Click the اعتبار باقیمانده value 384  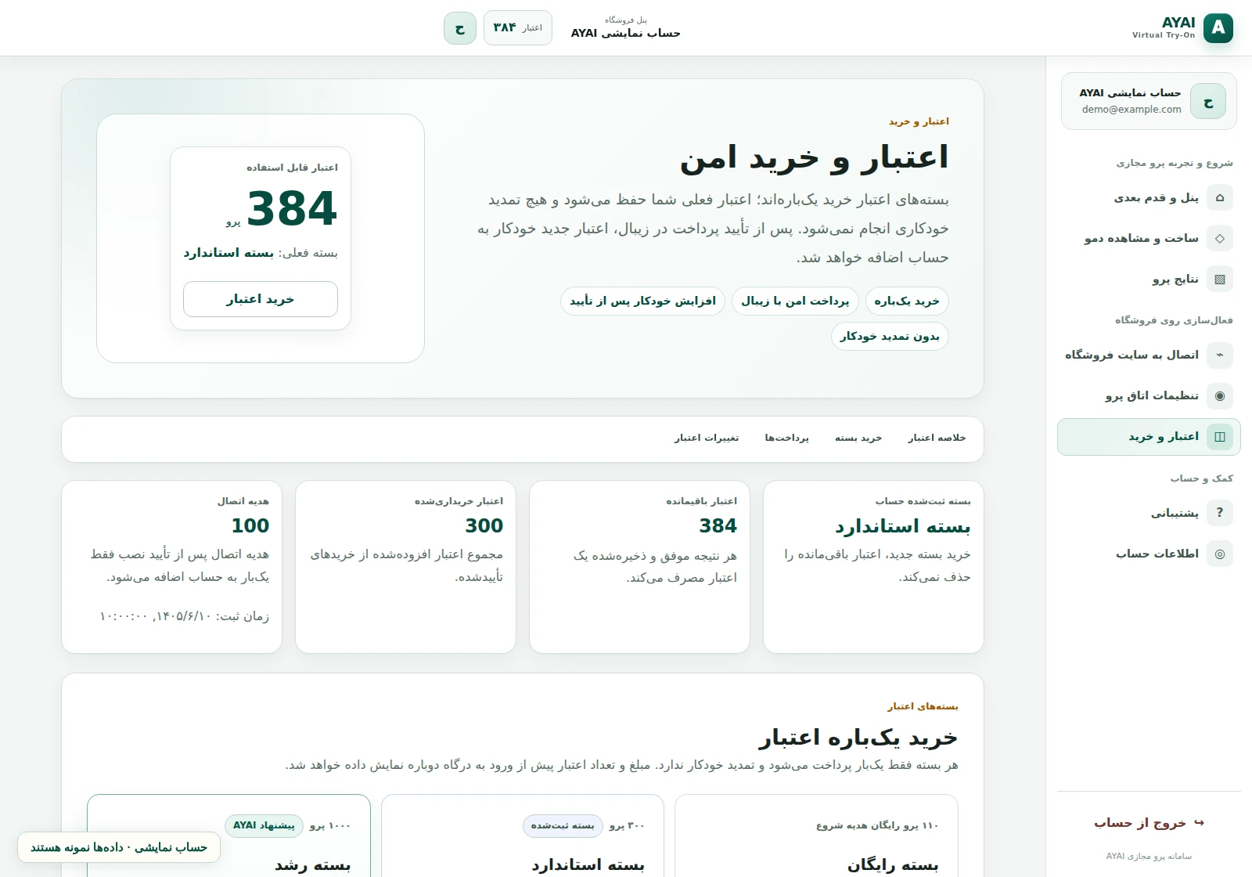718,525
